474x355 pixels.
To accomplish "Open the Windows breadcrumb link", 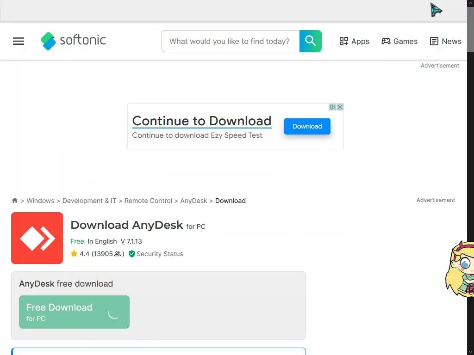I will (x=41, y=201).
